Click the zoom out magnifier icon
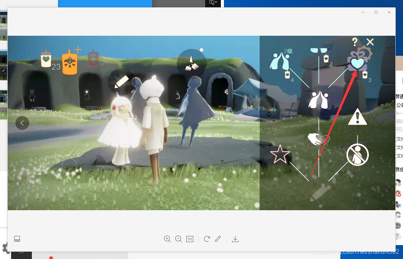This screenshot has height=259, width=403. point(178,239)
